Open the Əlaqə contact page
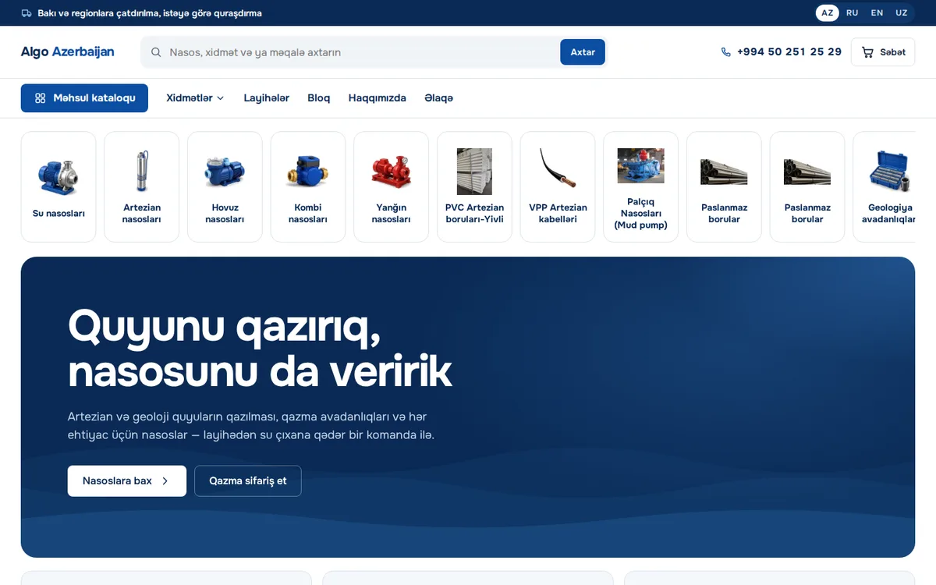 438,98
